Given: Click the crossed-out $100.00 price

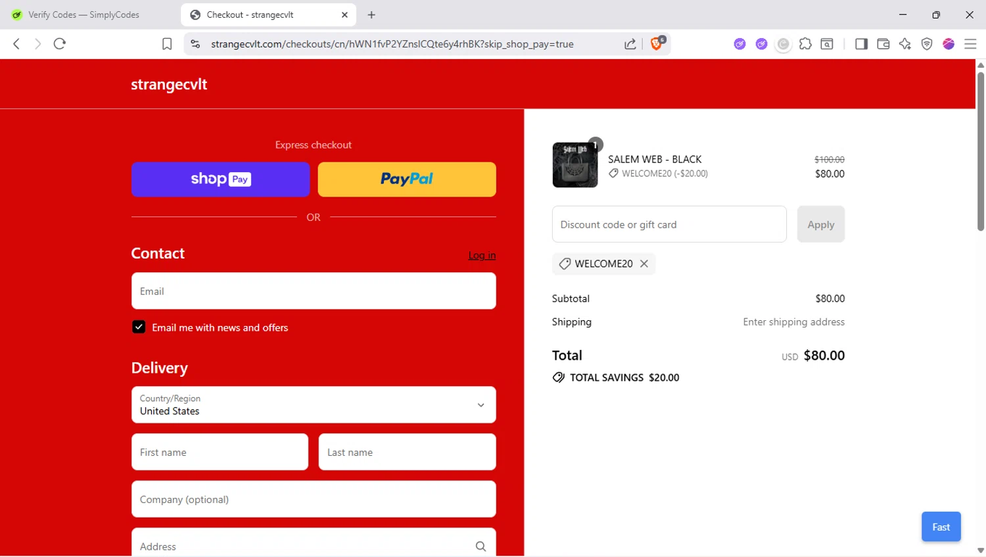Looking at the screenshot, I should coord(830,160).
